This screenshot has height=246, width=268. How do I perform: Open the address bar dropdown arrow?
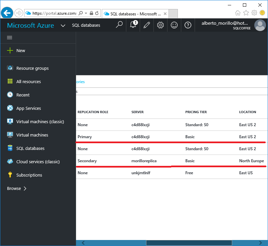coord(86,13)
